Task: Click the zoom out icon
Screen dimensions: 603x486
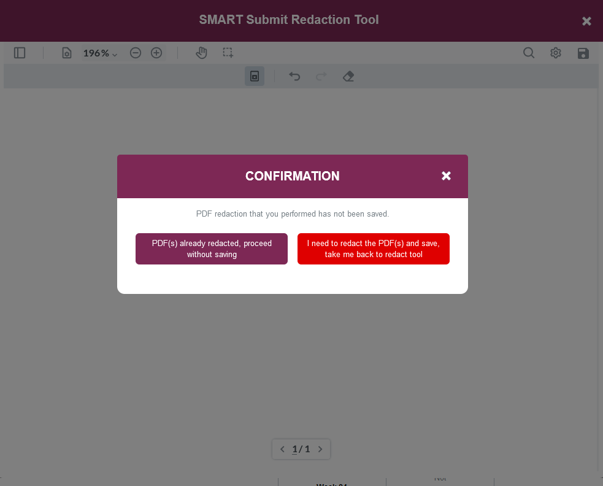Action: (136, 53)
